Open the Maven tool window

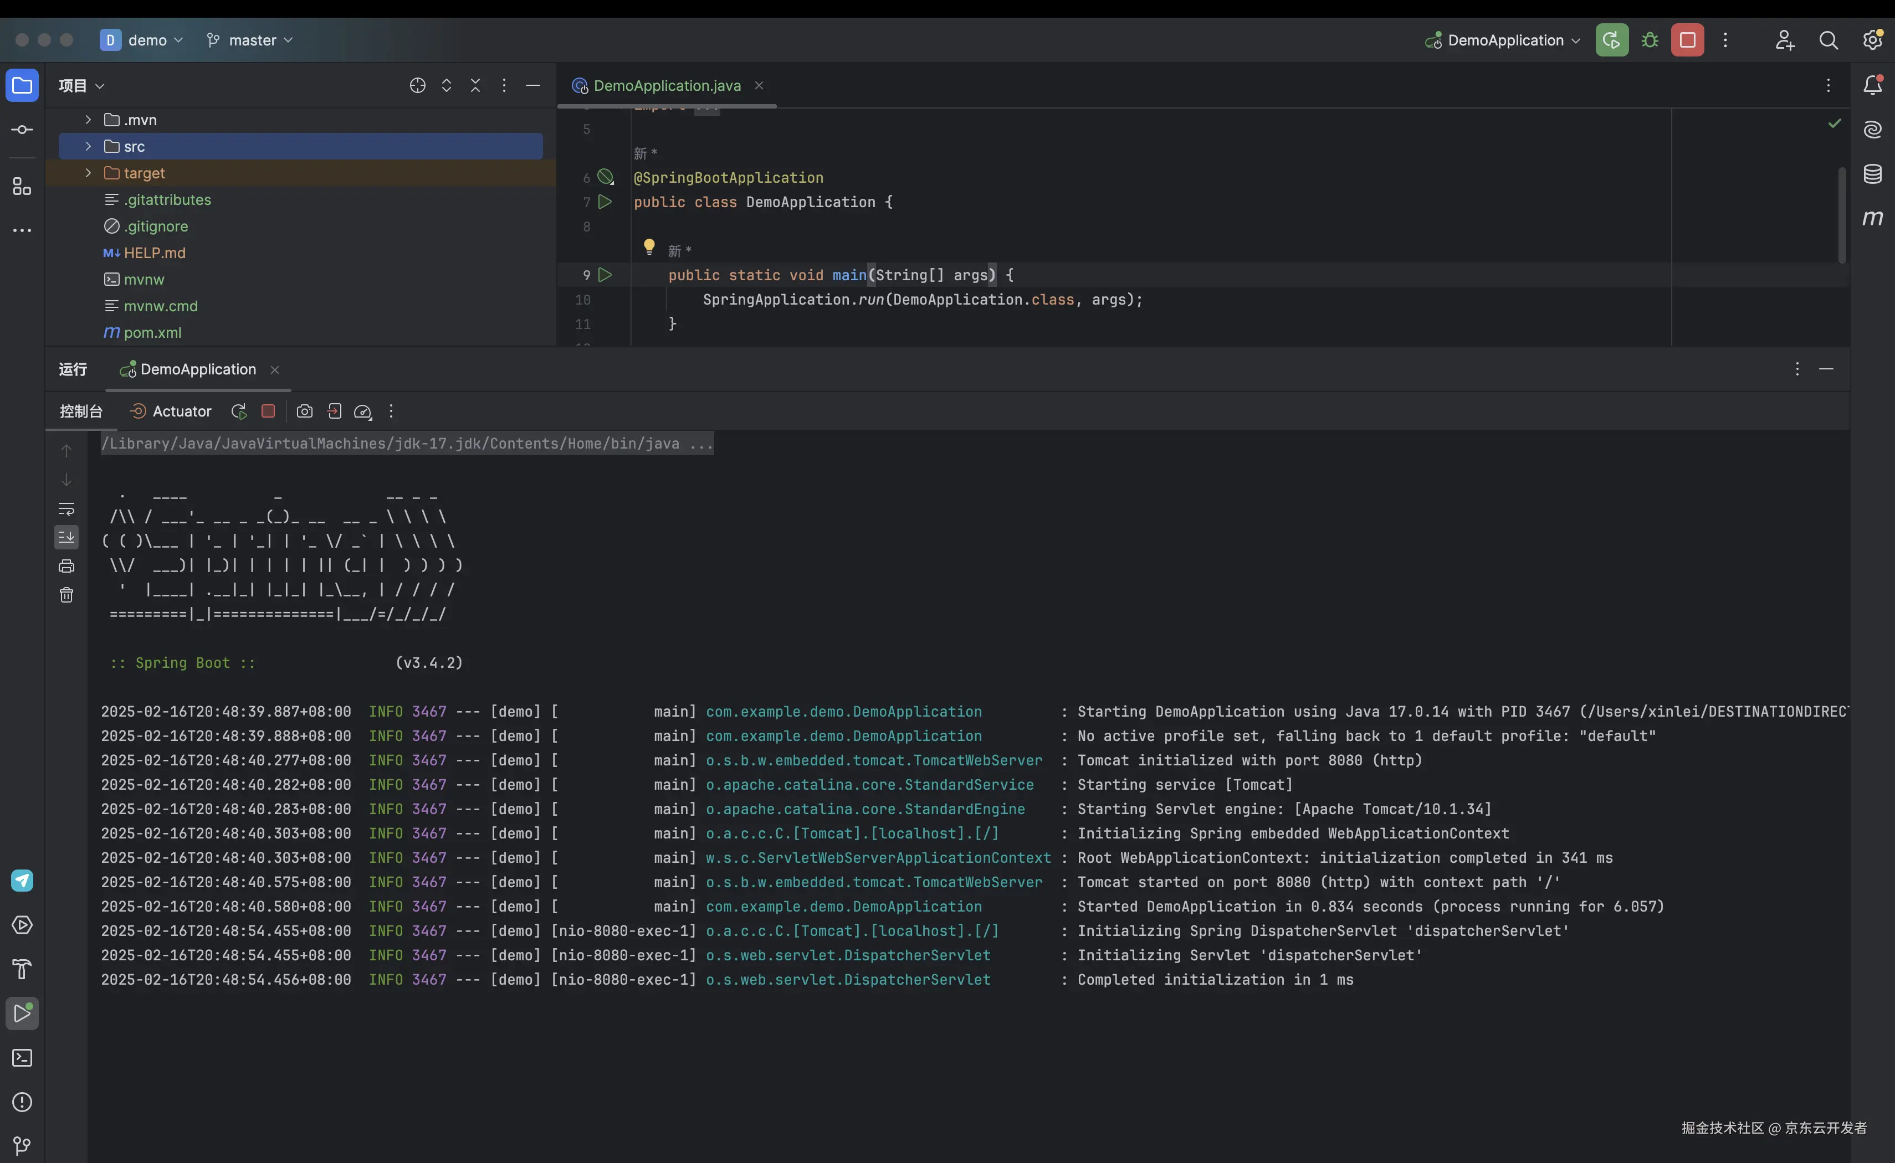1872,218
